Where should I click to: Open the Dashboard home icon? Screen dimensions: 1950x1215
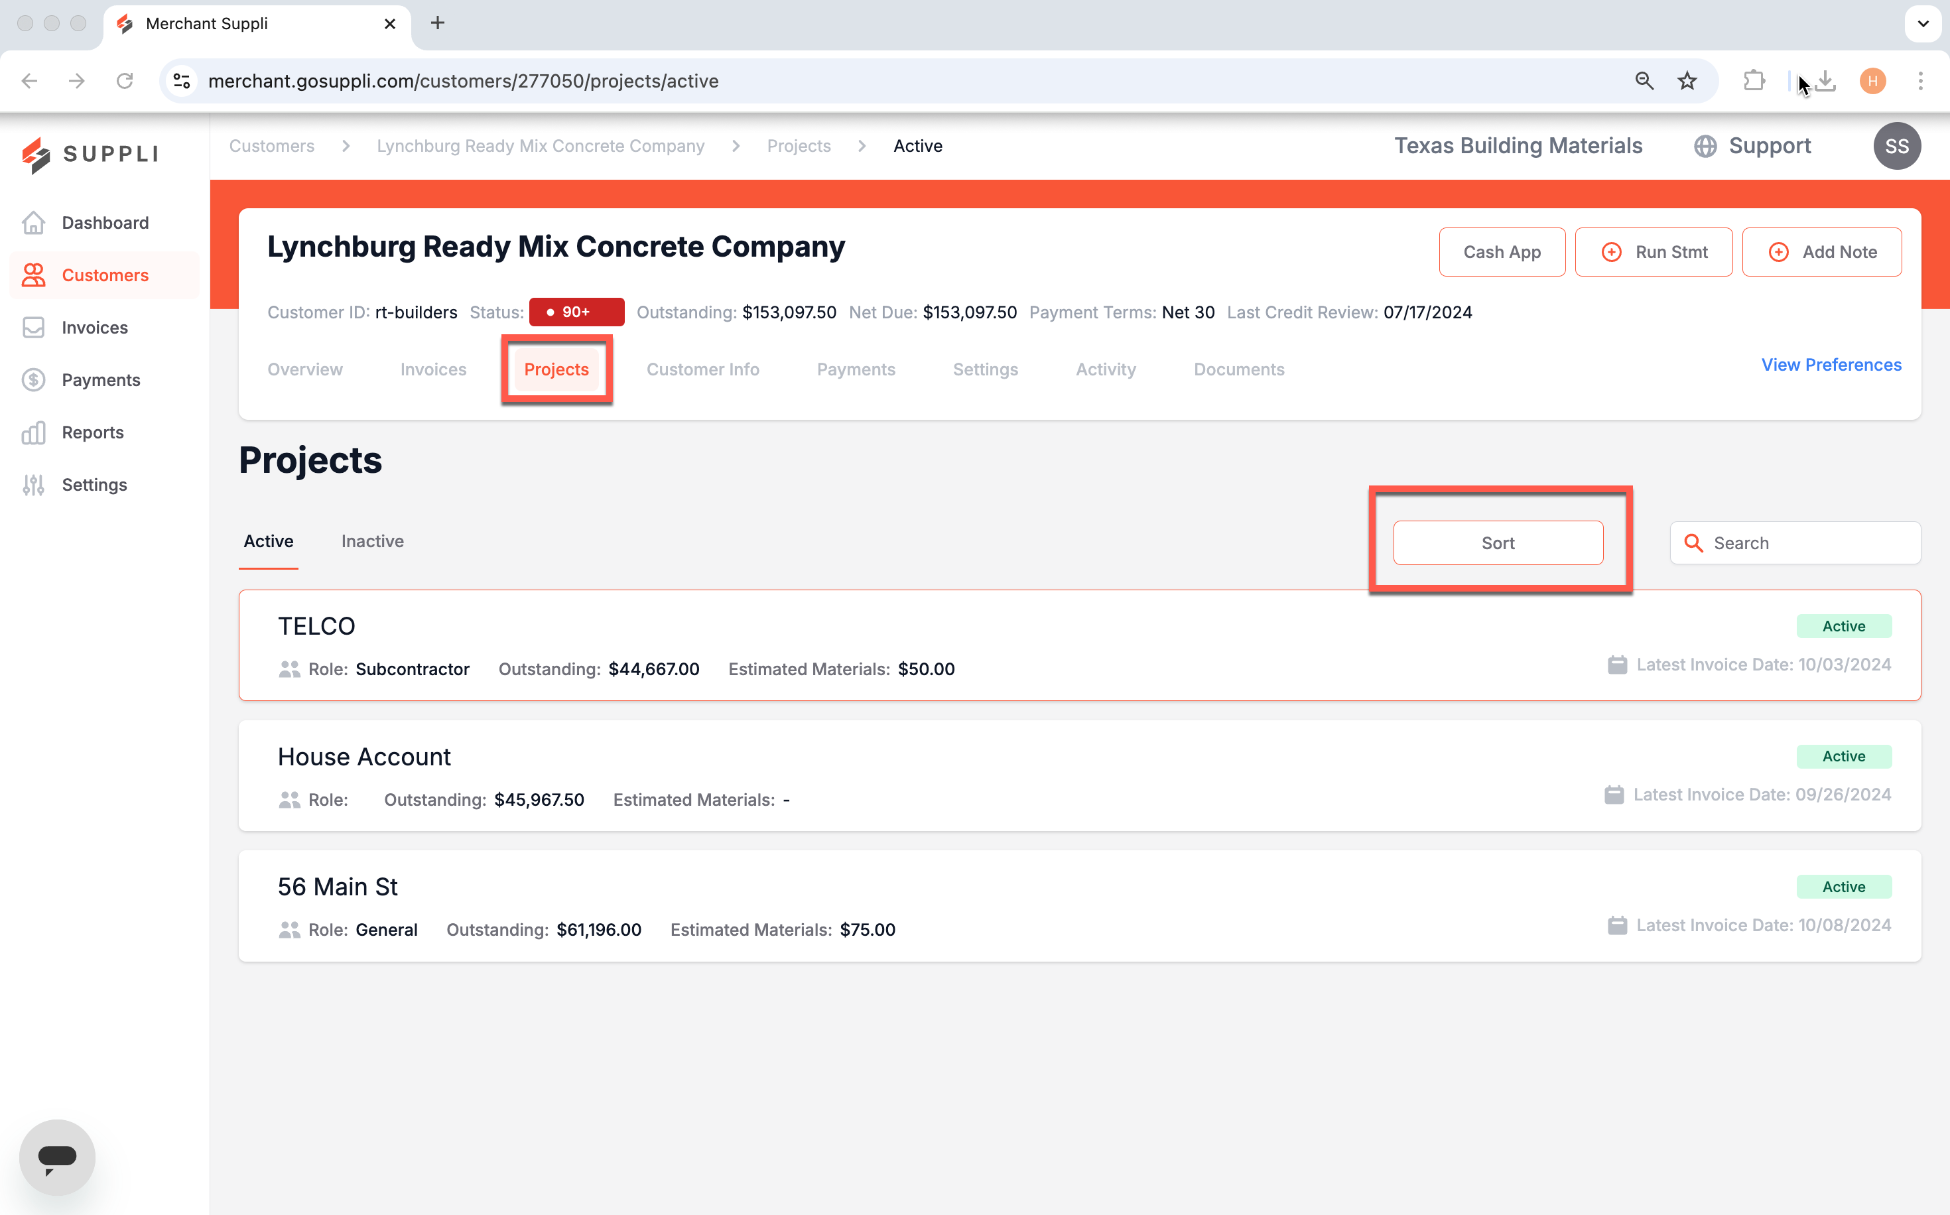tap(33, 223)
